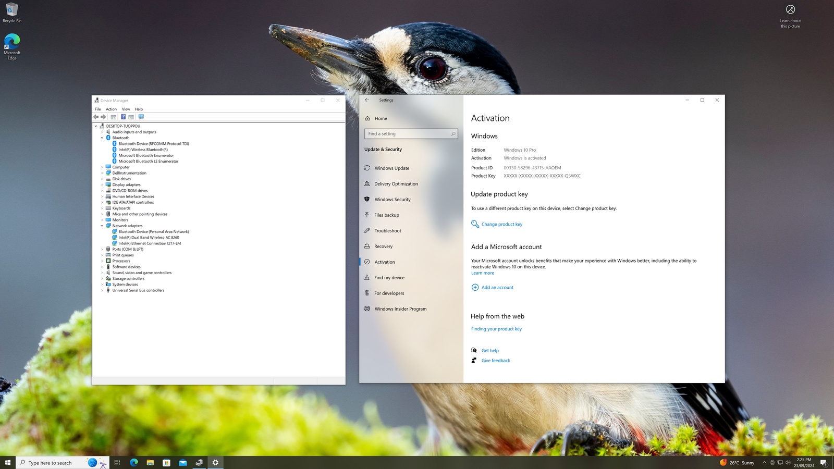Click the weather widget showing 26°C Sunny
Viewport: 834px width, 469px height.
[x=737, y=463]
